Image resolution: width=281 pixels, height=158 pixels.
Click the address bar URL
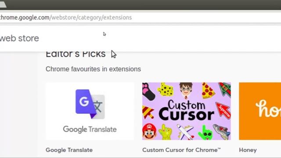[66, 18]
